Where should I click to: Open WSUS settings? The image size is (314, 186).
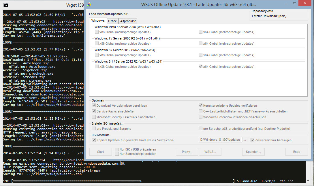210,152
